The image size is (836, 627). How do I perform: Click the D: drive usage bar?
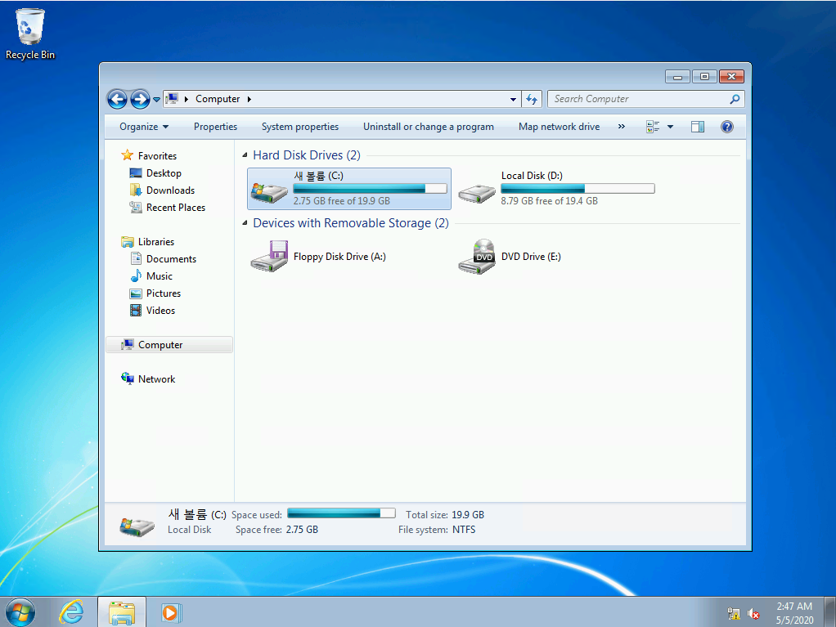click(x=578, y=189)
